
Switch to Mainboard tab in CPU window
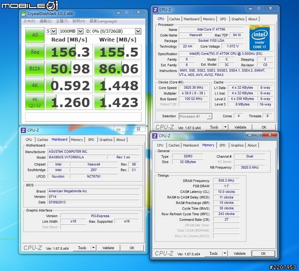(192, 19)
